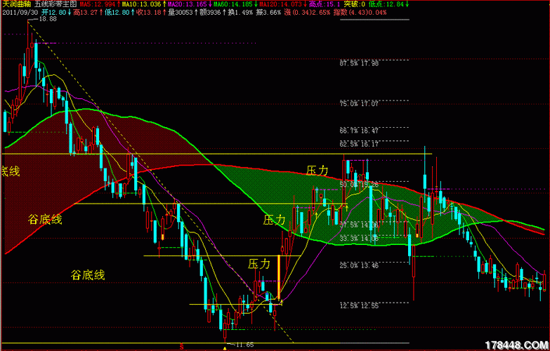Click the yellow triangle marker on bottom axis
Image resolution: width=550 pixels, height=351 pixels.
point(224,347)
